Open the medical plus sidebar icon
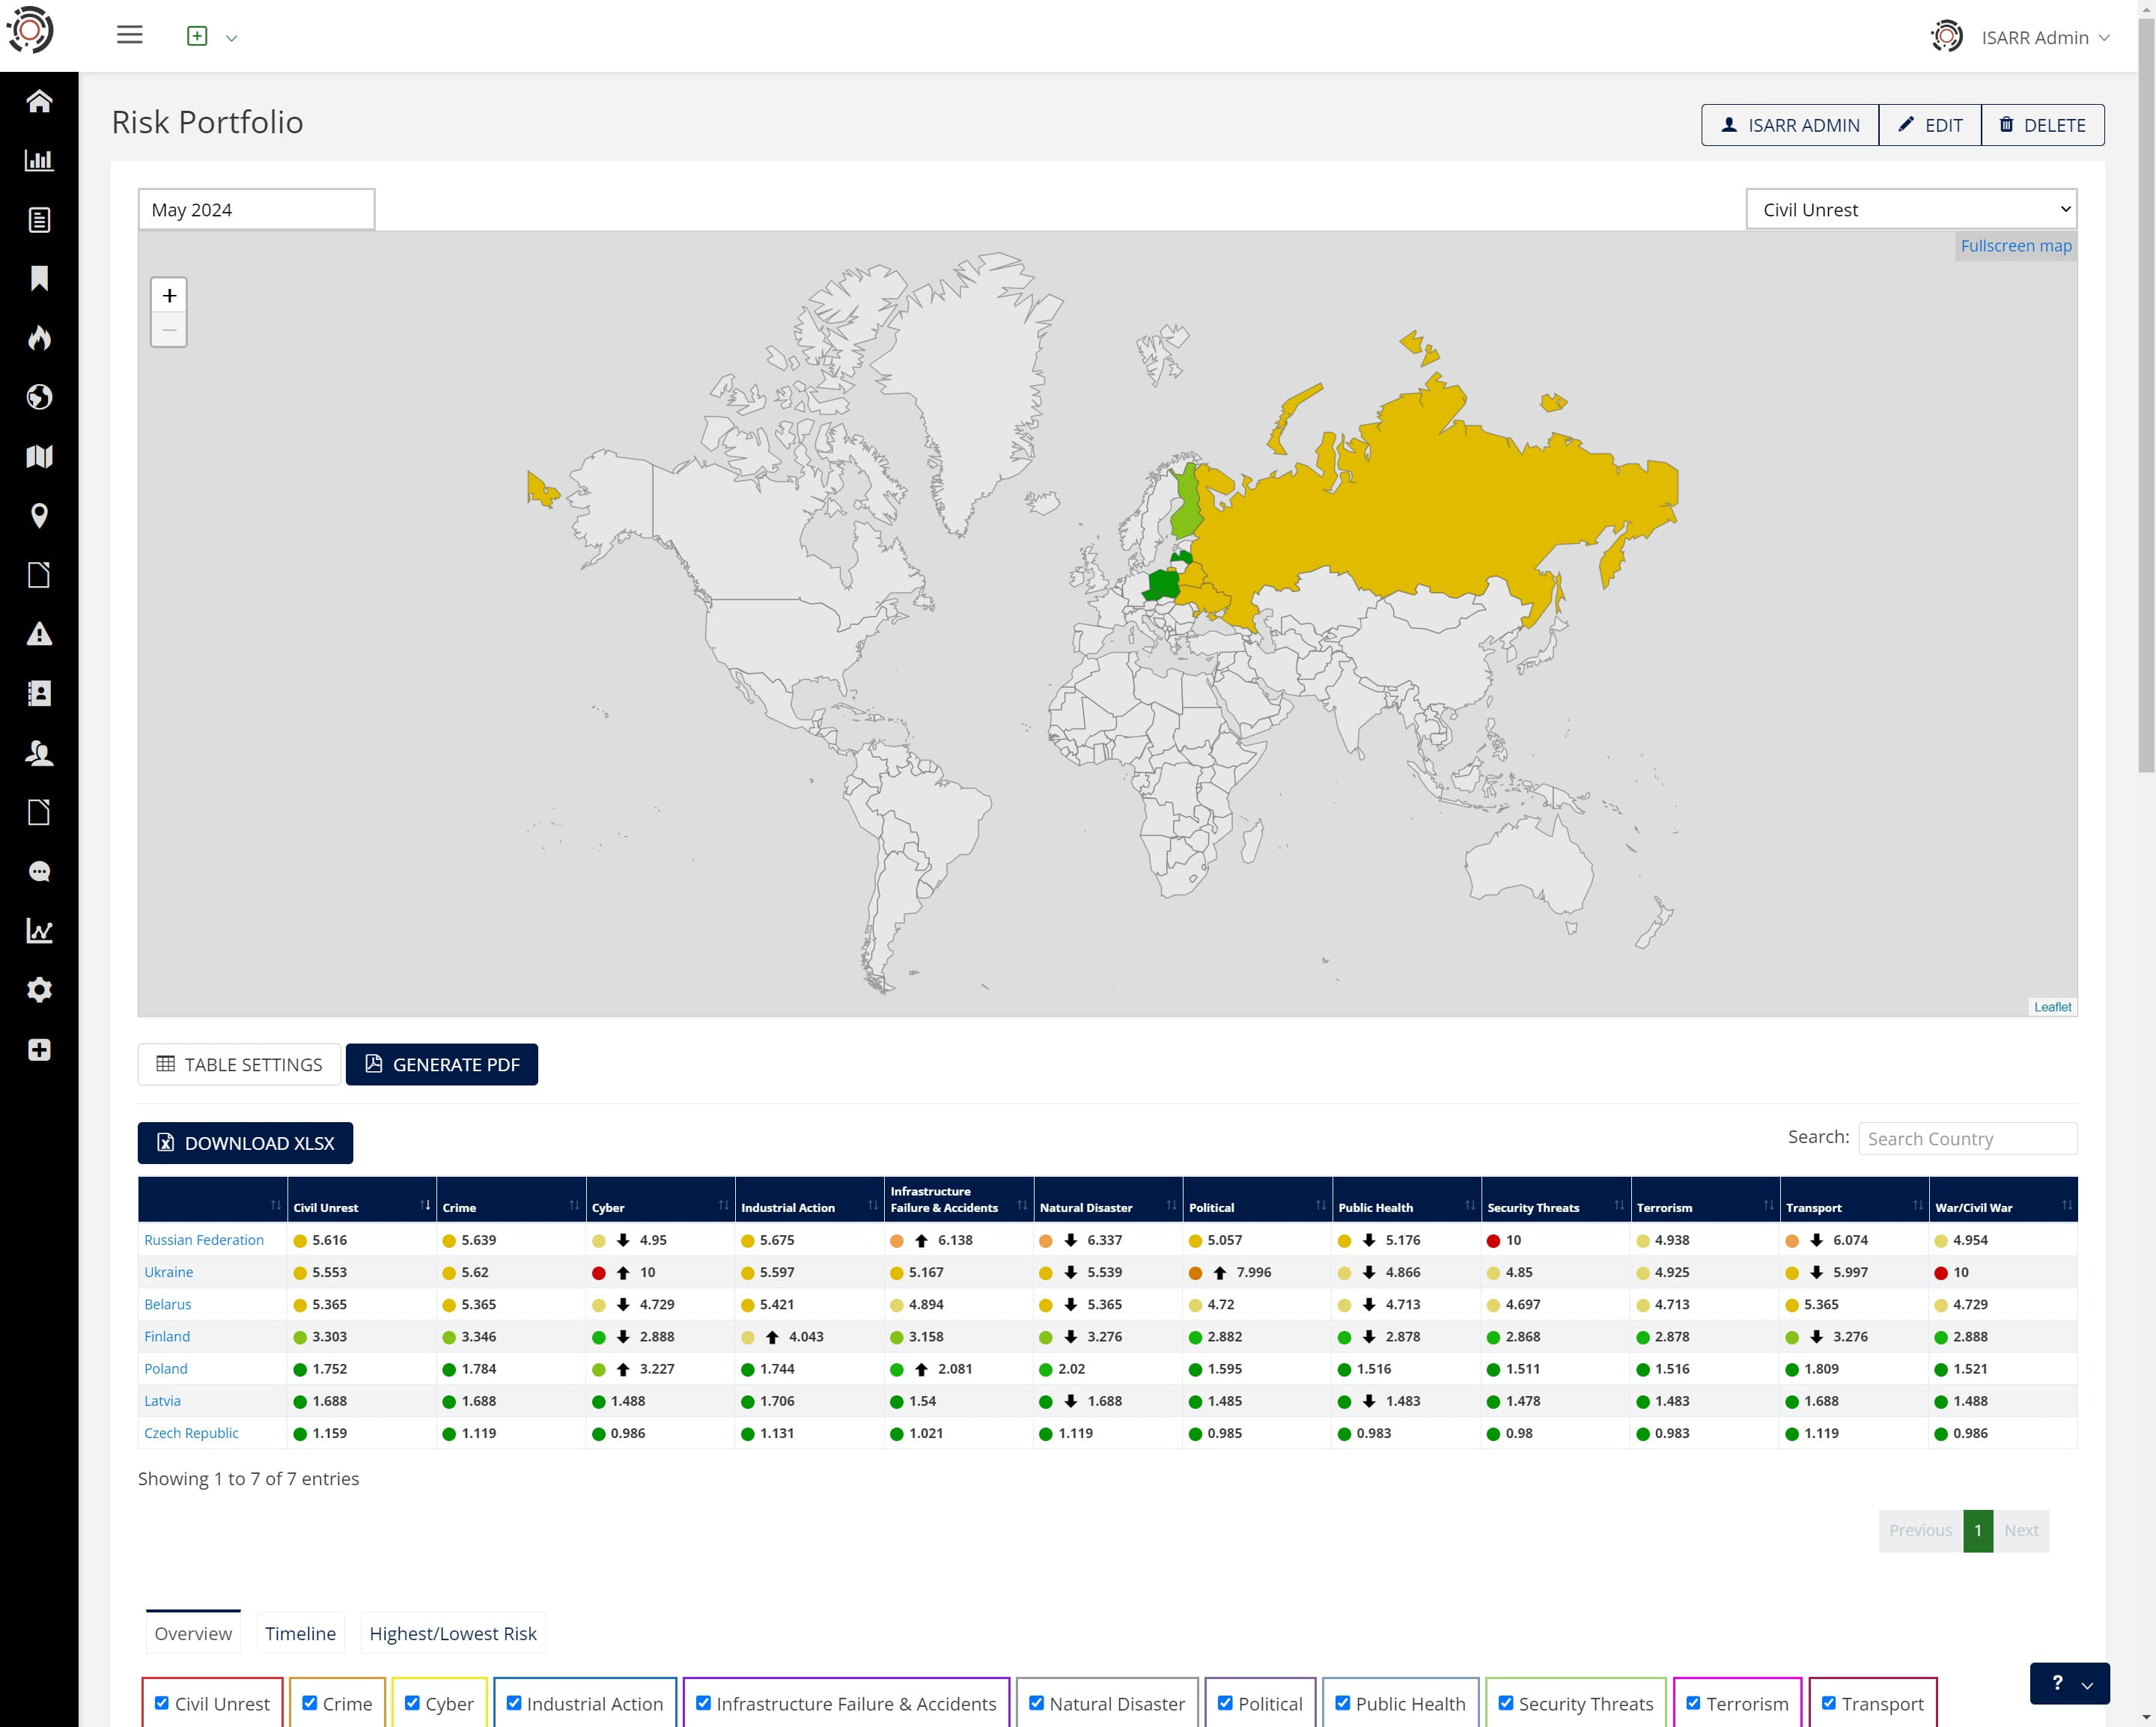The height and width of the screenshot is (1727, 2156). (x=39, y=1050)
